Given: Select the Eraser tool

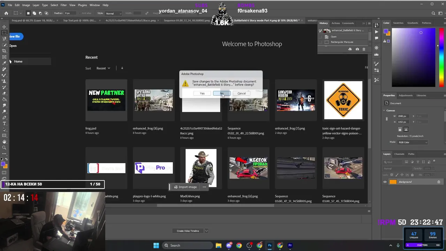Looking at the screenshot, I should click(x=4, y=93).
